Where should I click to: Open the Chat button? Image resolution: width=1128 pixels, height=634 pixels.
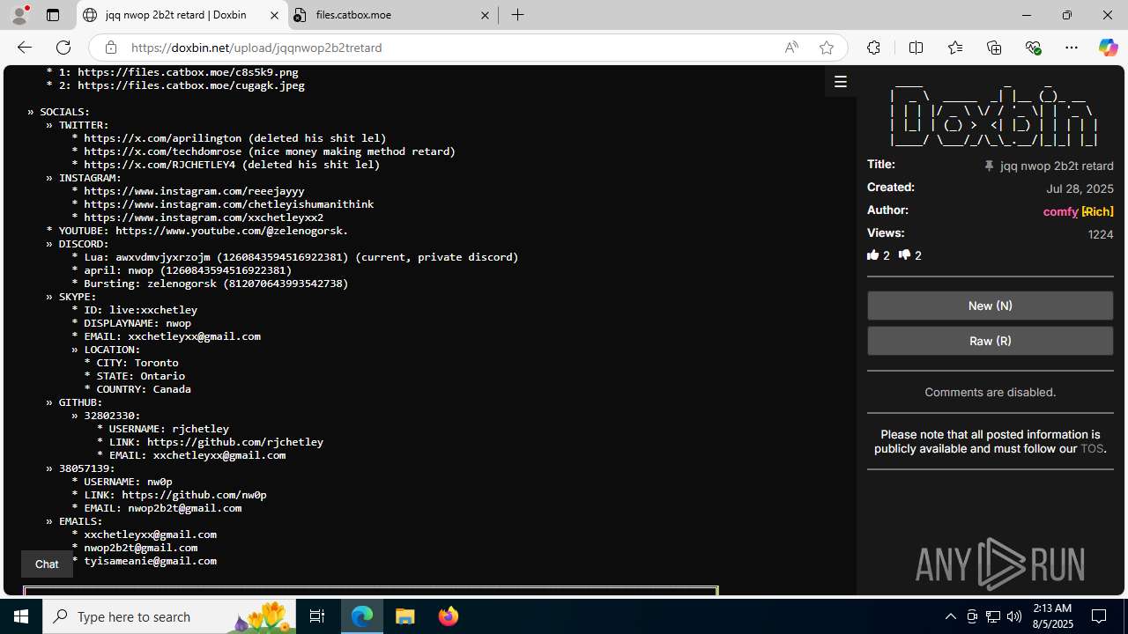tap(47, 564)
